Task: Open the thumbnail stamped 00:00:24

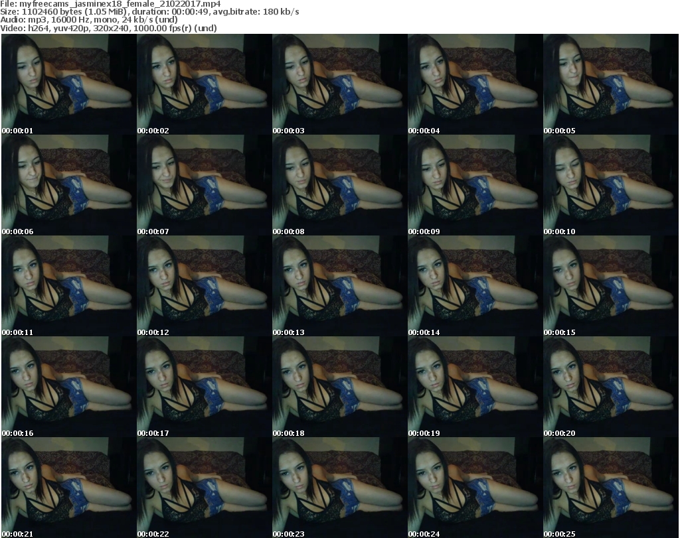Action: point(475,488)
